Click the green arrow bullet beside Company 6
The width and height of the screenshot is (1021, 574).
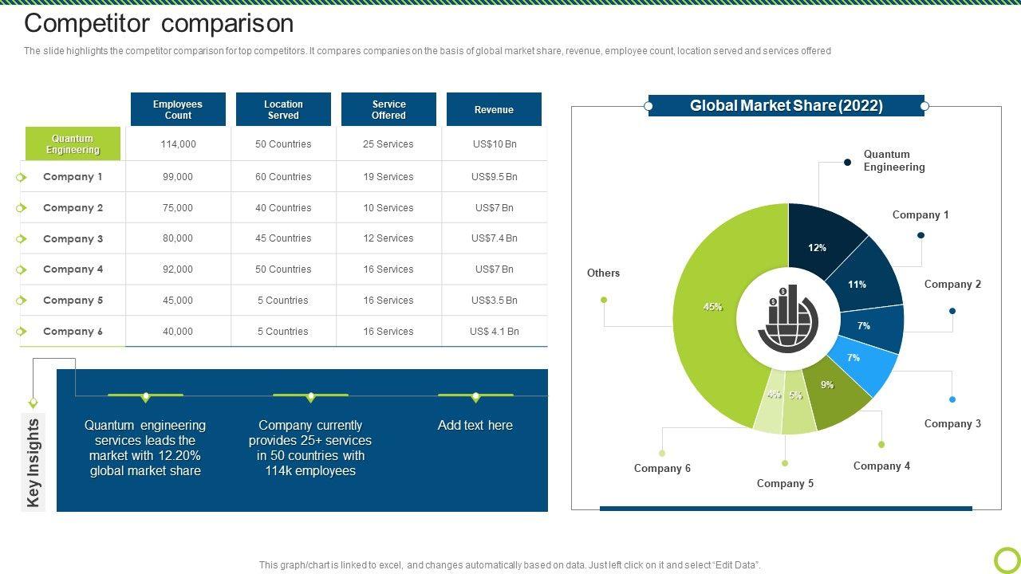(x=21, y=332)
